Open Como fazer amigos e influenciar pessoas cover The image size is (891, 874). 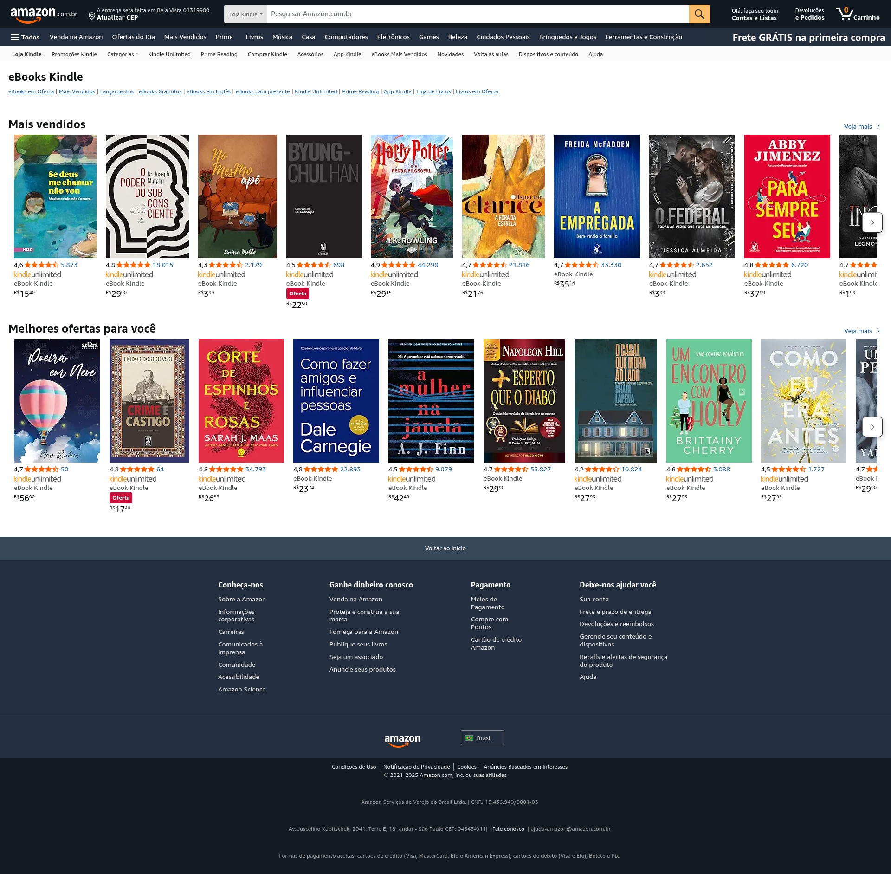[x=336, y=401]
